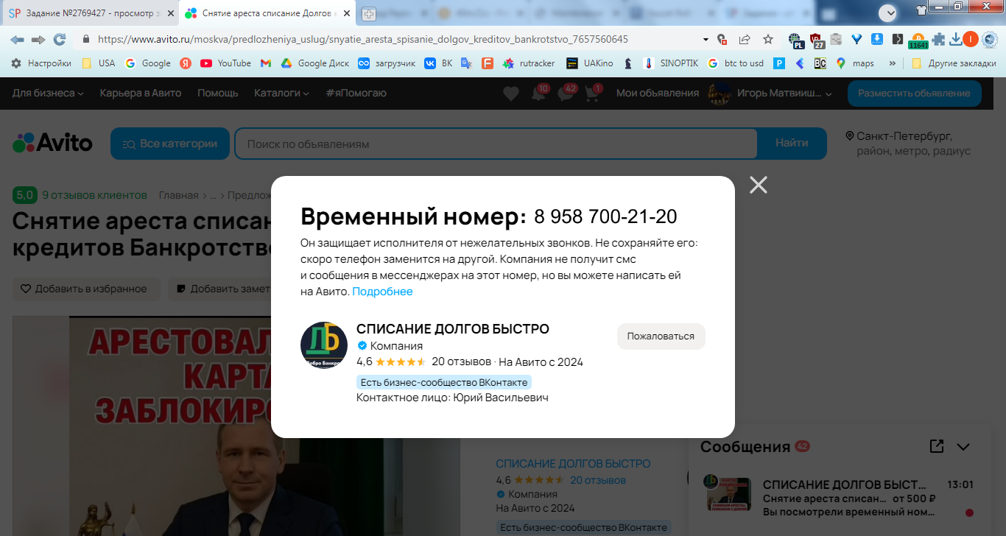The height and width of the screenshot is (536, 1006).
Task: Click the browser forward arrow
Action: point(38,39)
